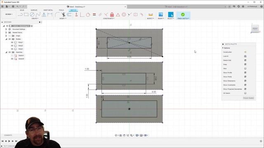This screenshot has height=148, width=264.
Task: Apply the Symmetry constraint
Action: 136,15
